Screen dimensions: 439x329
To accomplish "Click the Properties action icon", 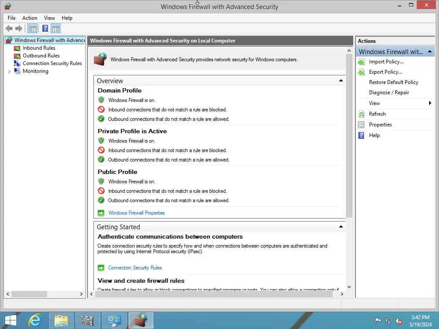I will coord(361,125).
